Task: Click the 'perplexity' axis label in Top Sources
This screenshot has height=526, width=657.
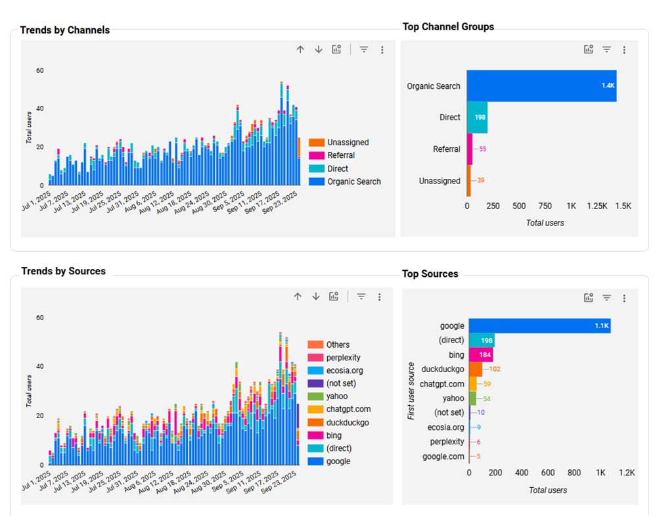Action: point(447,442)
